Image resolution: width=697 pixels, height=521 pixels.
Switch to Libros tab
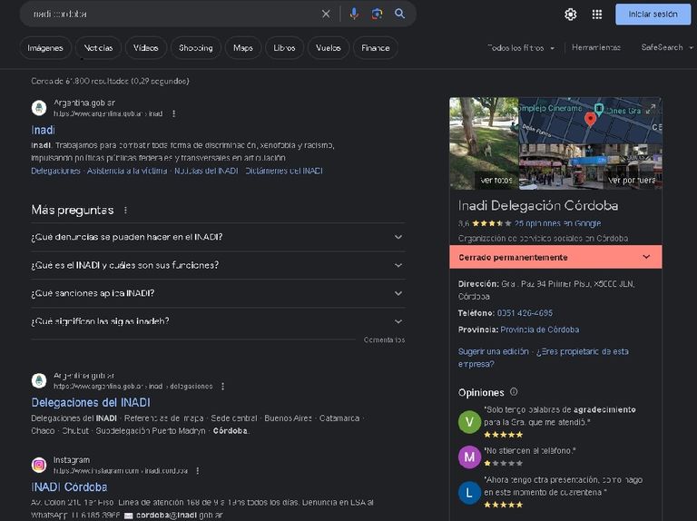[284, 48]
